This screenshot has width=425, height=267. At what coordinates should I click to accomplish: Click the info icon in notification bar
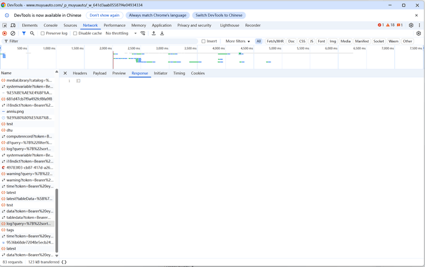click(x=7, y=16)
